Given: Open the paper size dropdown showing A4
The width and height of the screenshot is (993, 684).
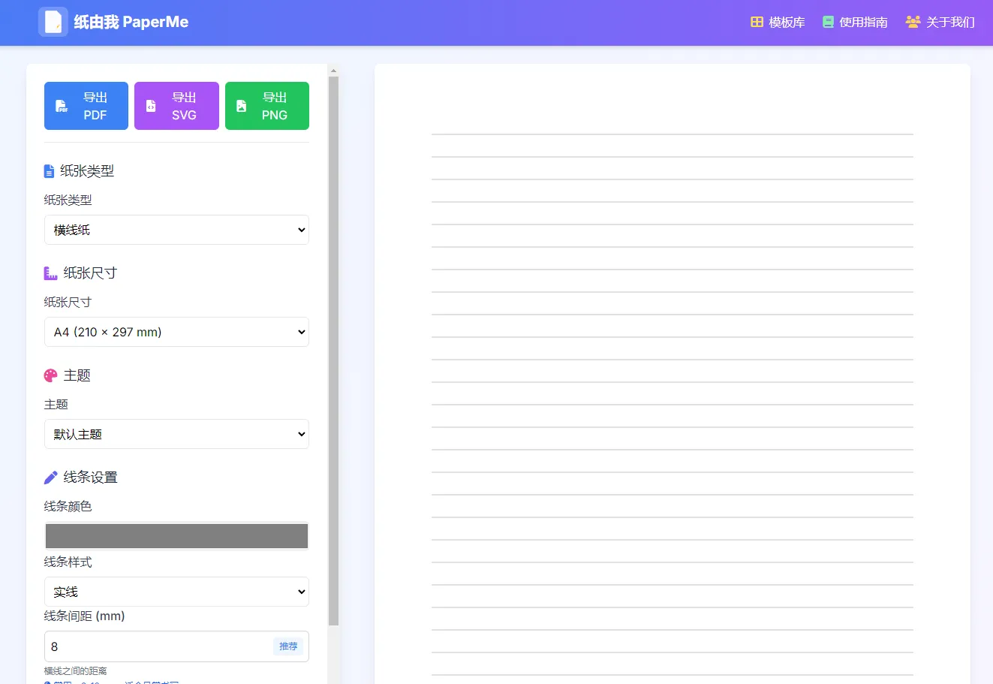Looking at the screenshot, I should click(176, 332).
